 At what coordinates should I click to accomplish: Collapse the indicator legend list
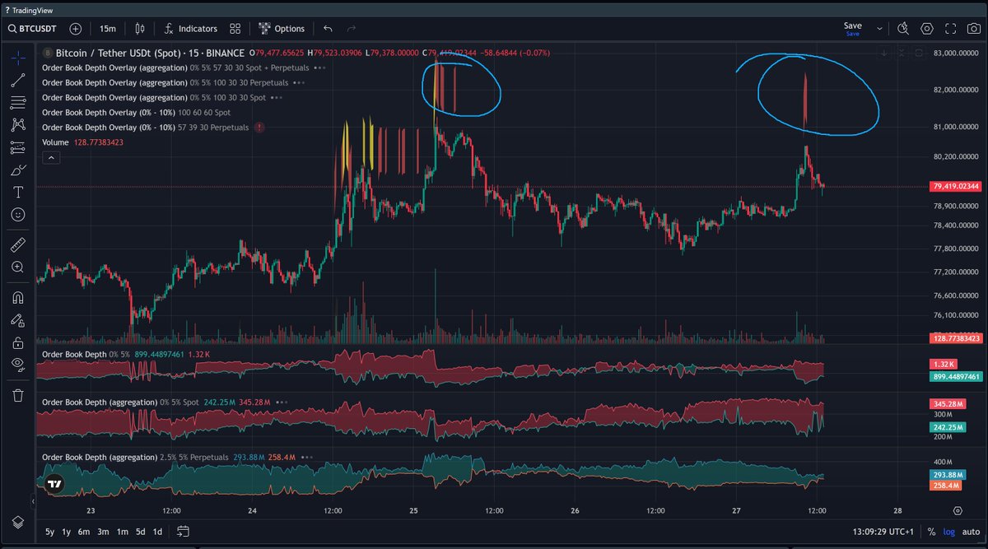pyautogui.click(x=51, y=157)
